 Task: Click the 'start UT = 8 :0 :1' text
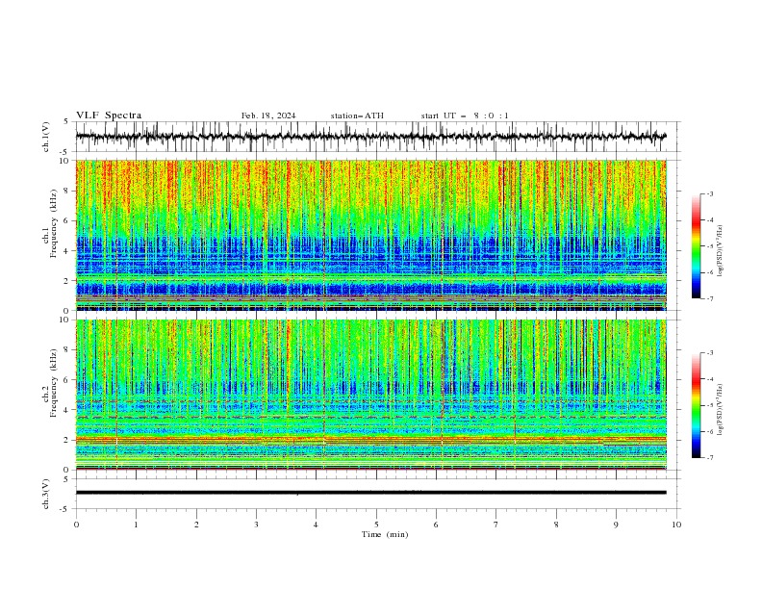coord(465,115)
